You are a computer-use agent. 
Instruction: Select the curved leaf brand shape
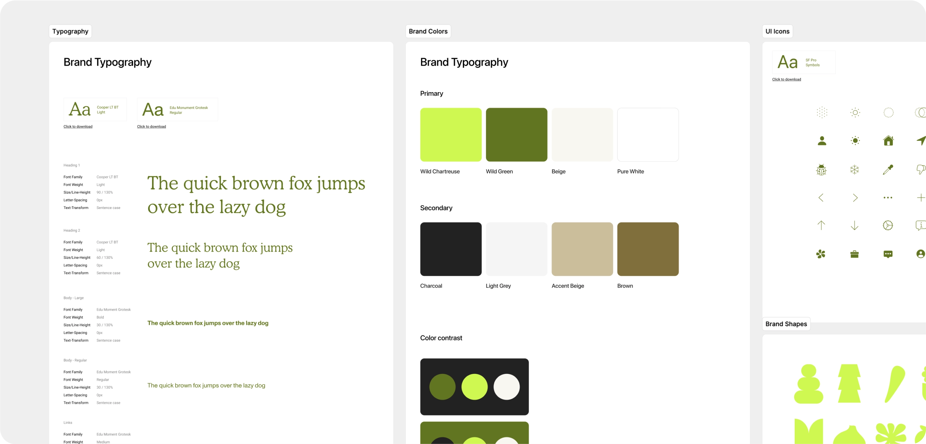pyautogui.click(x=895, y=384)
